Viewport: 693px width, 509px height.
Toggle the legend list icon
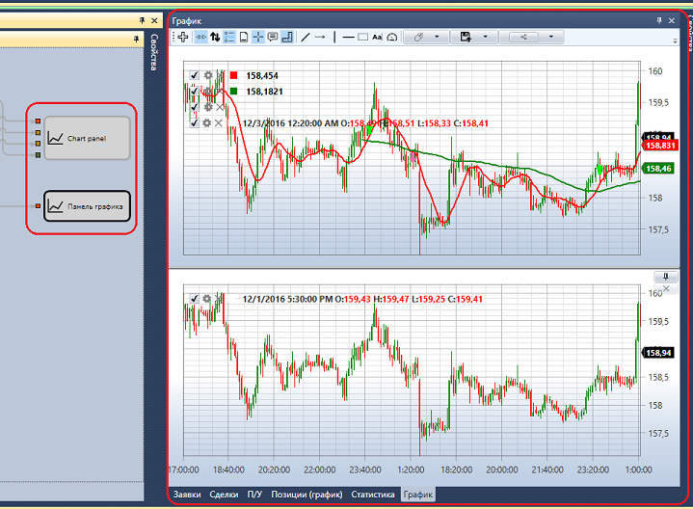[x=229, y=38]
